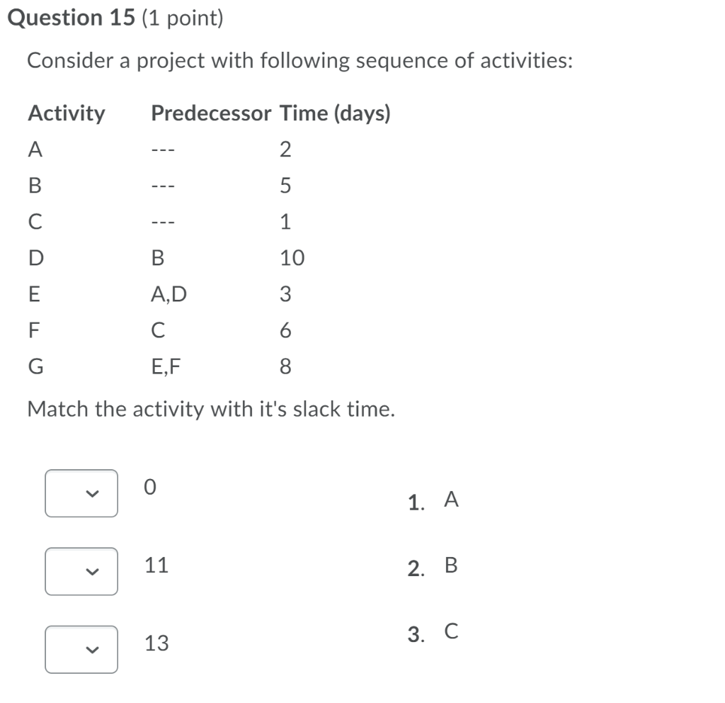Click the Time (days) column header
Image resolution: width=725 pixels, height=703 pixels.
tap(333, 113)
